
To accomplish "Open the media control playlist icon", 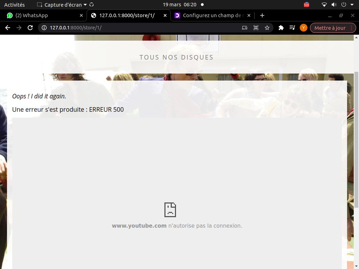I will point(292,28).
